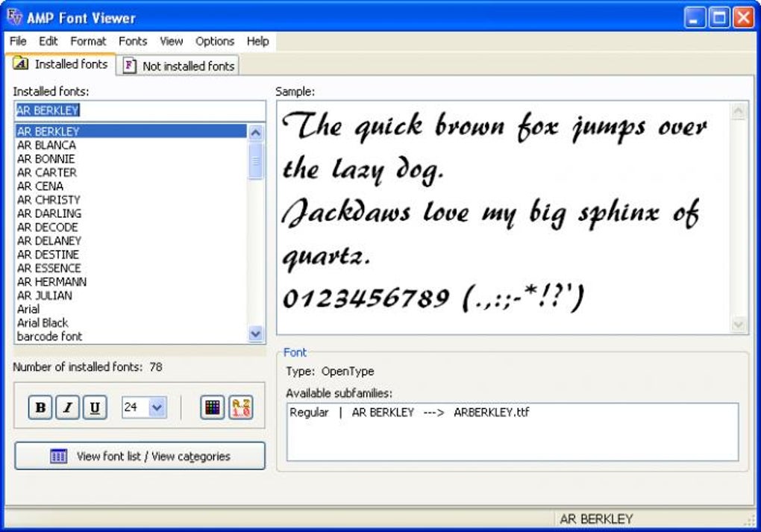Open the Edit menu
761x532 pixels.
click(48, 41)
